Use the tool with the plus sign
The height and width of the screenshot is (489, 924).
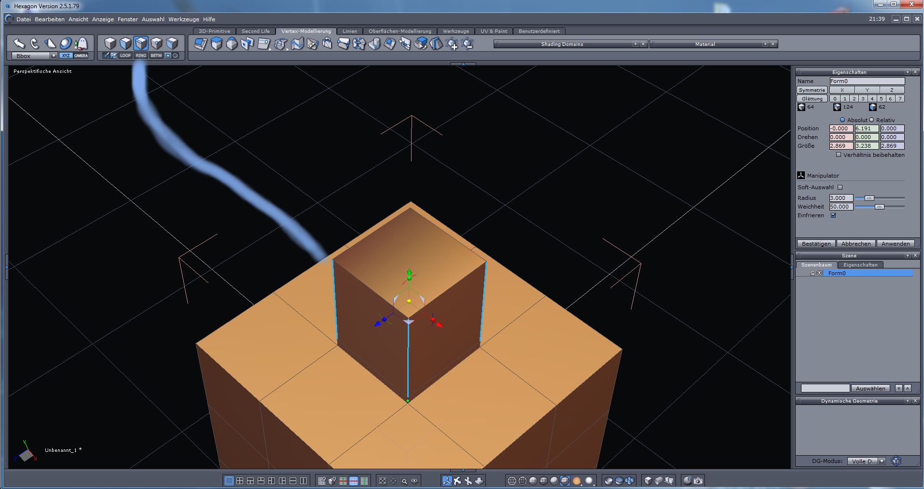coord(452,44)
